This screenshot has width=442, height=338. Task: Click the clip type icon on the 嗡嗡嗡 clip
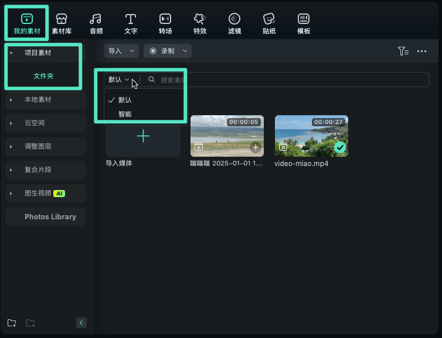click(199, 147)
